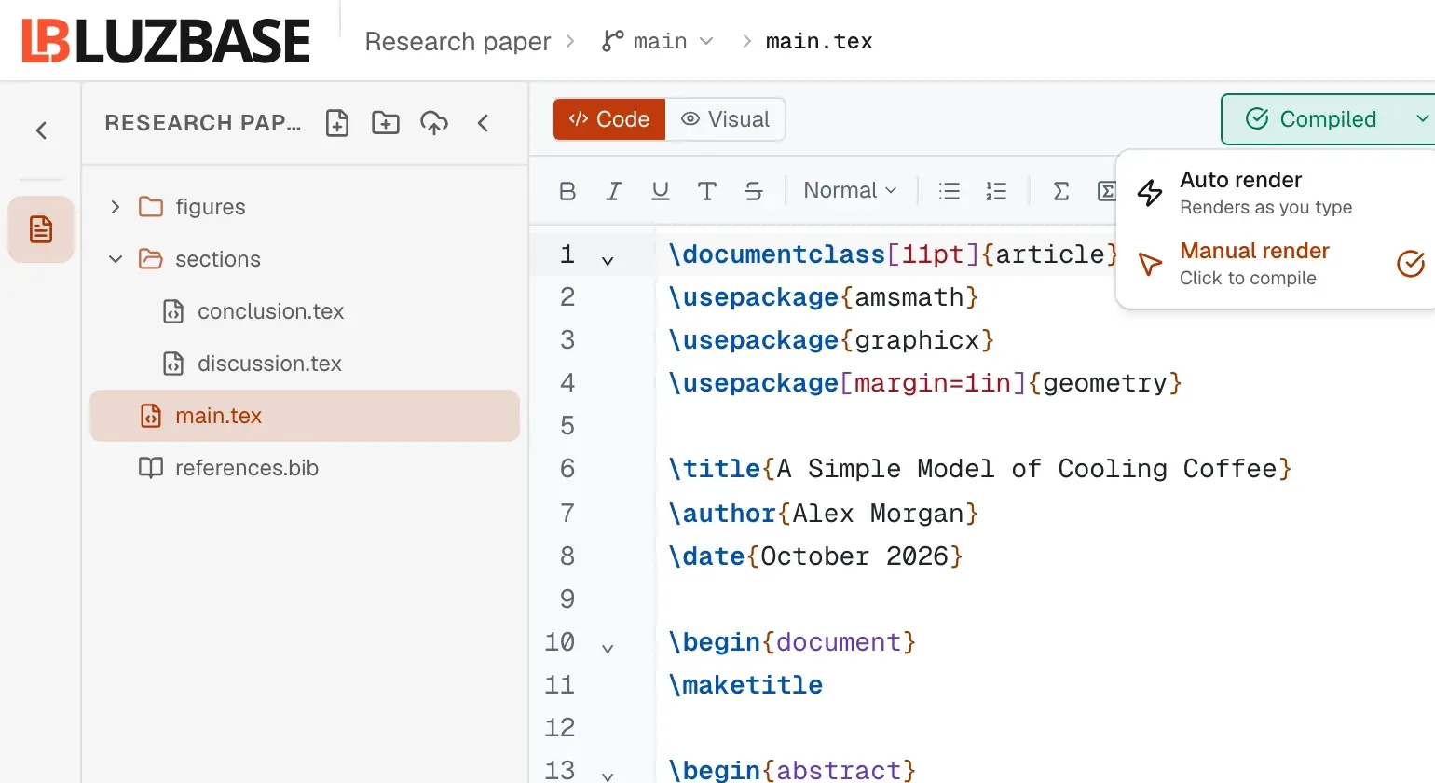Click the LUZBASE logo

click(166, 41)
